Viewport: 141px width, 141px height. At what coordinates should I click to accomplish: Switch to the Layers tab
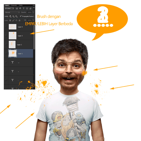7,5
